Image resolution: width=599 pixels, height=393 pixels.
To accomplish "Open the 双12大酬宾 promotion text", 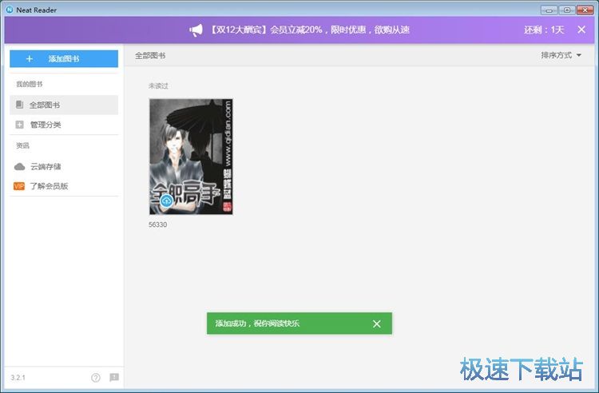I will point(310,30).
